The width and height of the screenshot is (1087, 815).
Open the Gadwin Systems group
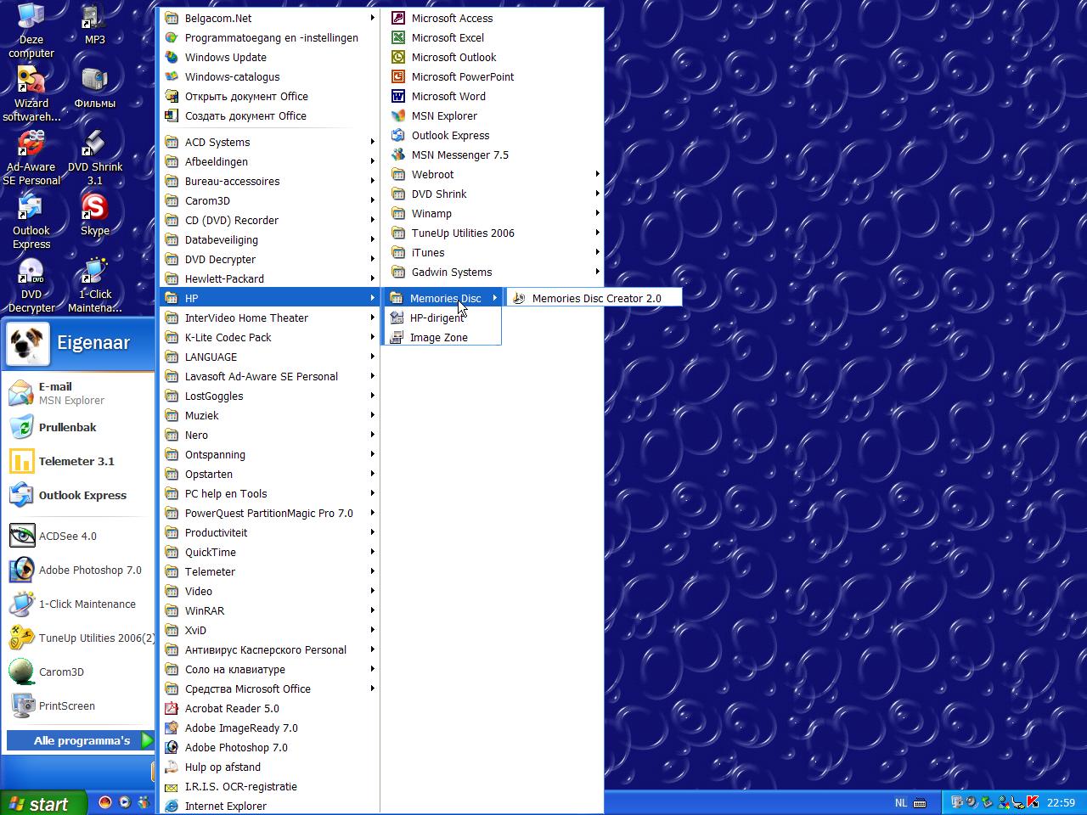(494, 272)
